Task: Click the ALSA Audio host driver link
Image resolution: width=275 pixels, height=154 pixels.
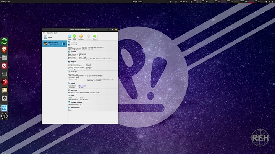Action: coord(82,86)
